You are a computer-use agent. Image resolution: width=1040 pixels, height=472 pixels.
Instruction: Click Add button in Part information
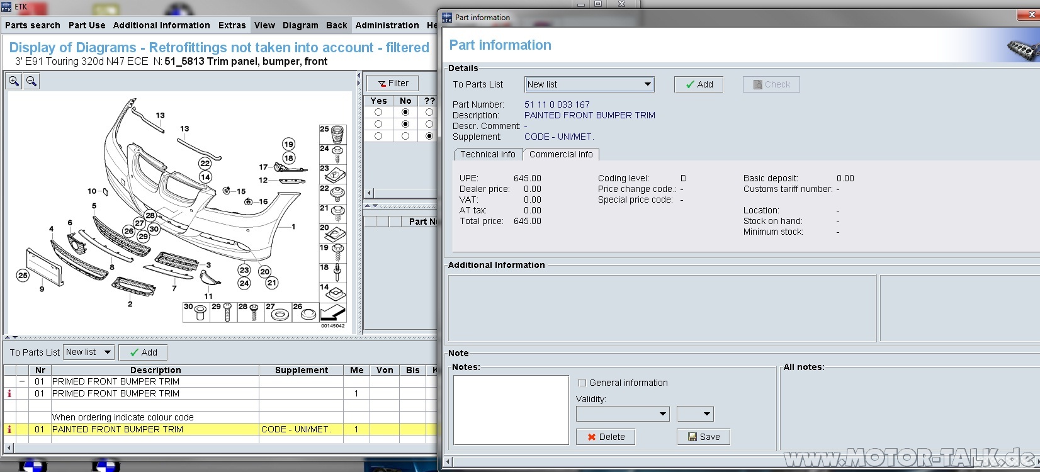pyautogui.click(x=699, y=84)
